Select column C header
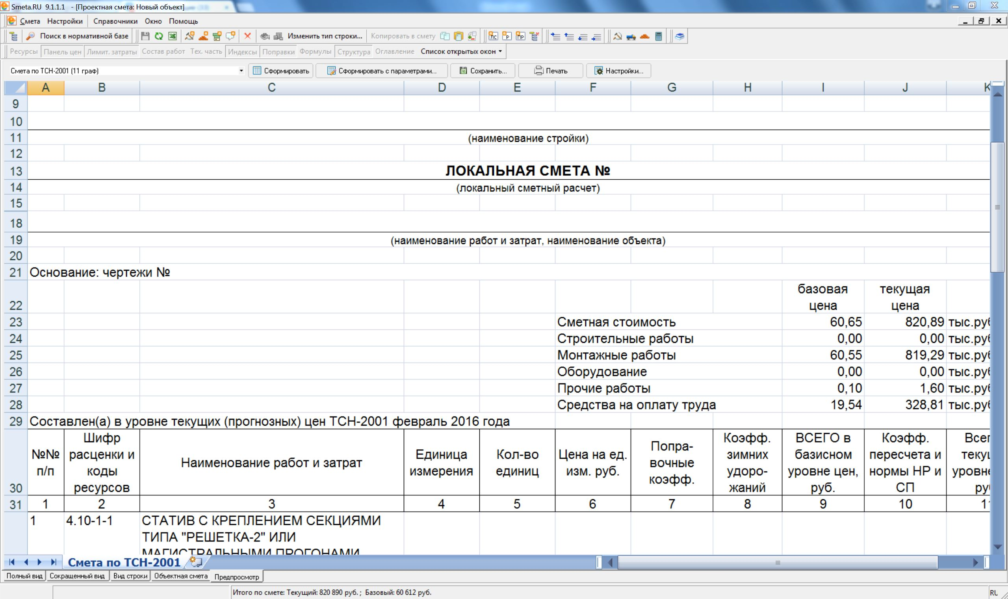1008x599 pixels. coord(271,87)
